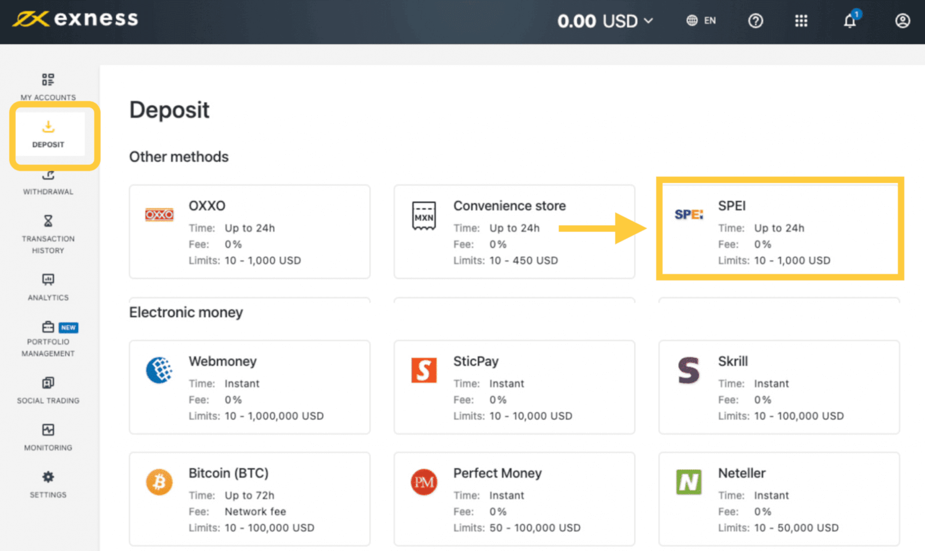Open the apps grid menu
The height and width of the screenshot is (551, 925).
click(801, 21)
